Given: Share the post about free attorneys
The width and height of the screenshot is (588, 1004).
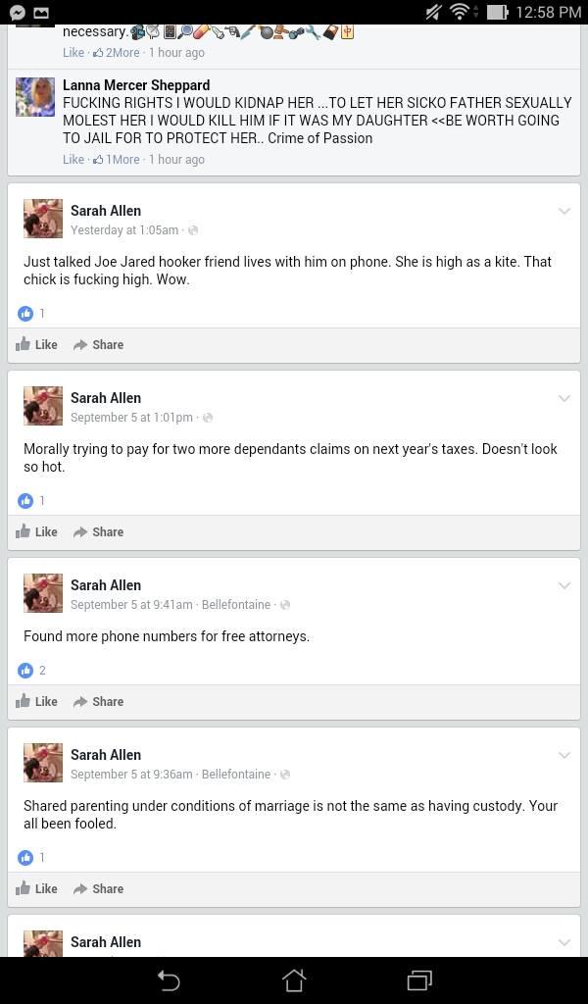Looking at the screenshot, I should [x=99, y=701].
